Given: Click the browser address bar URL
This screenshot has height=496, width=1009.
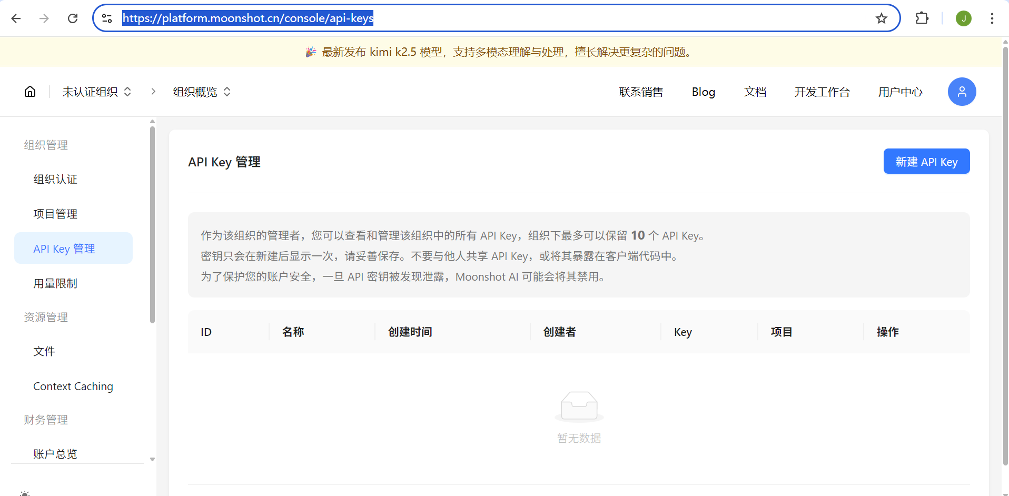Looking at the screenshot, I should 248,18.
